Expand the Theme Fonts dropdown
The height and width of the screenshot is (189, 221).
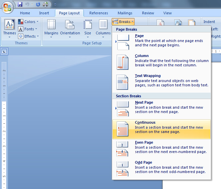coord(28,29)
